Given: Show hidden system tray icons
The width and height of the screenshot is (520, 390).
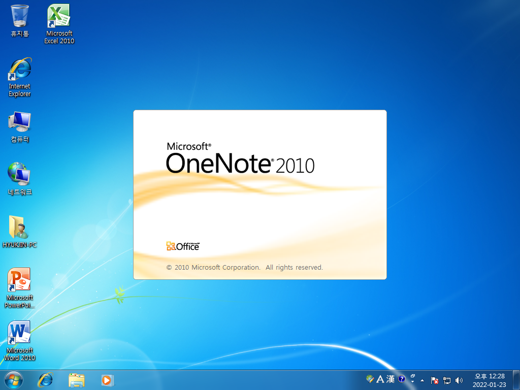Looking at the screenshot, I should click(422, 380).
